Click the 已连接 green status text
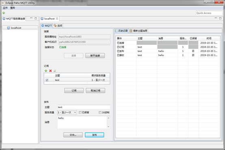This screenshot has height=150, width=225. [x=63, y=47]
